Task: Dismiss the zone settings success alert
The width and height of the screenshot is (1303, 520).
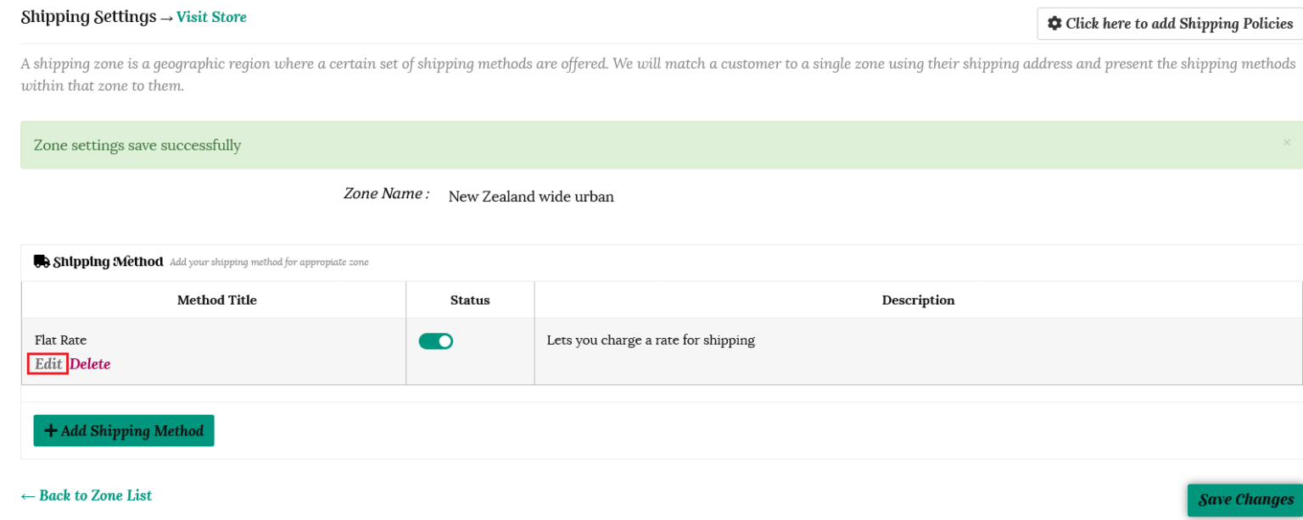Action: click(x=1286, y=143)
